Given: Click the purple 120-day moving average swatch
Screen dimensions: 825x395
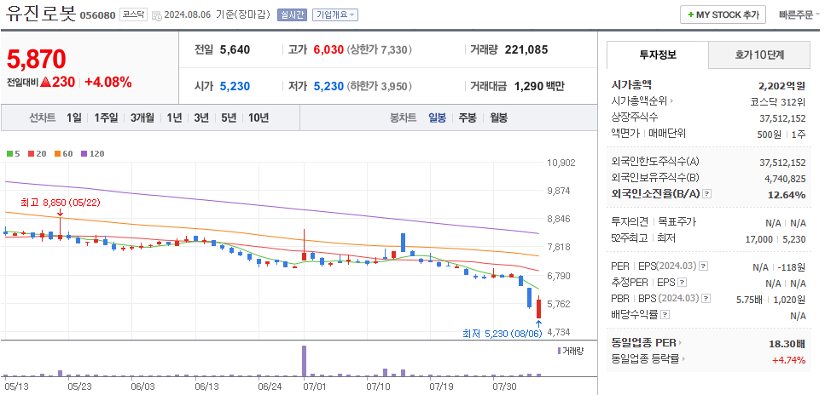Looking at the screenshot, I should [x=84, y=154].
